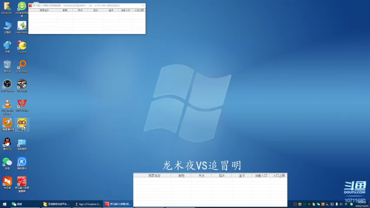
Task: Launch the Sunflower remote control orange shortcut
Action: 7,183
